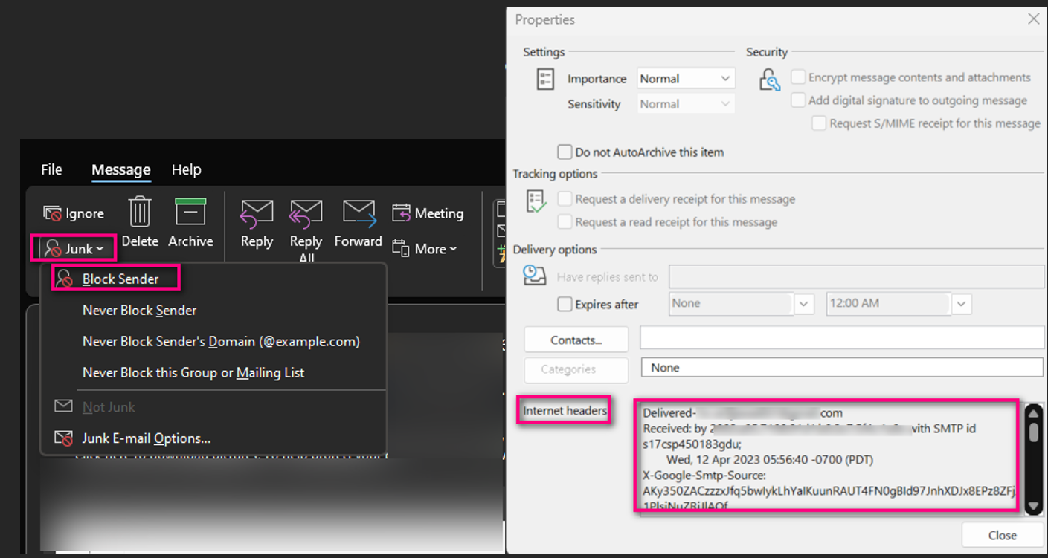This screenshot has height=558, width=1048.
Task: Click the Internet headers scrollbar down arrow
Action: click(1033, 506)
